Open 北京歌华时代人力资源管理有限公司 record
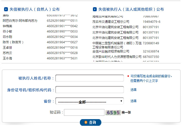 pyautogui.click(x=117, y=57)
